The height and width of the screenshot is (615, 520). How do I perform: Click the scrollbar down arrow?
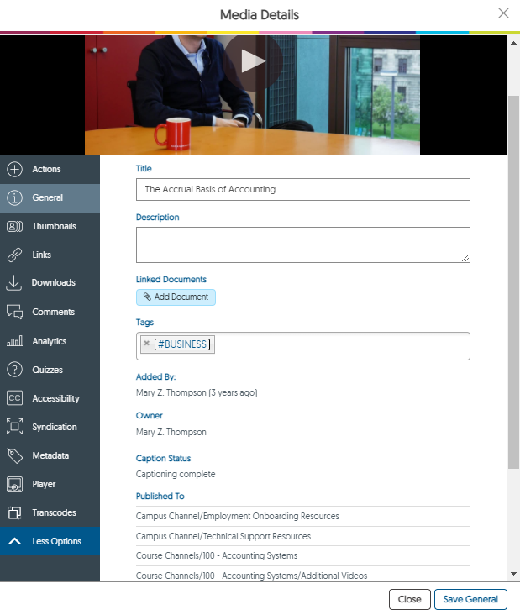point(514,574)
